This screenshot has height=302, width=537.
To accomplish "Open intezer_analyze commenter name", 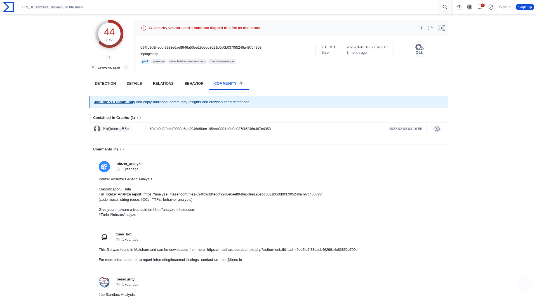I will [x=129, y=164].
